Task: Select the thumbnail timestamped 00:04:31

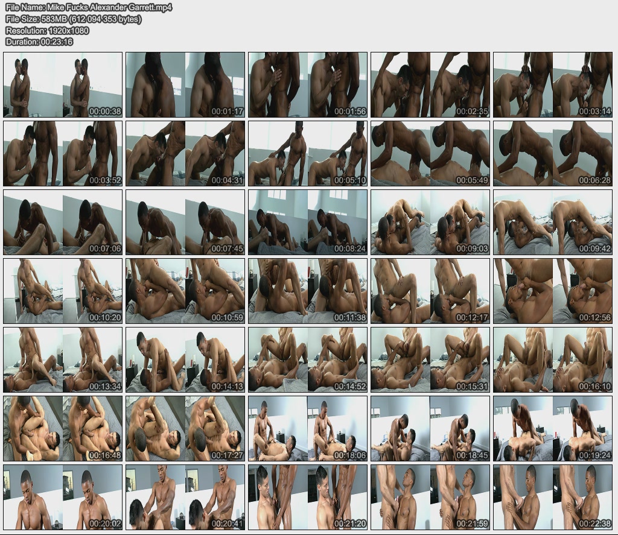Action: point(185,153)
